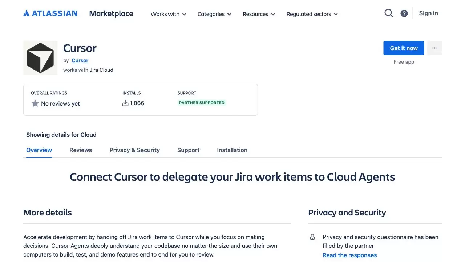Expand the Regulated sectors dropdown

[x=312, y=14]
